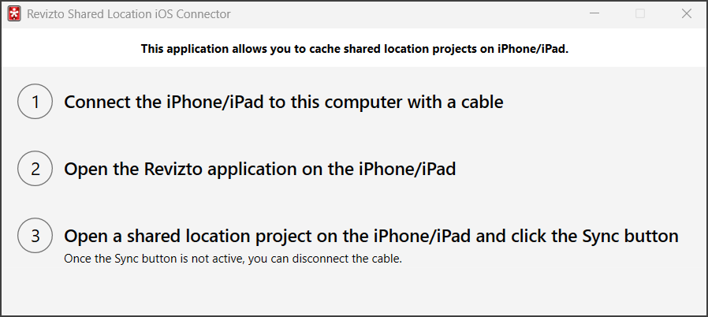Click the circled number 1 step icon

tap(35, 103)
